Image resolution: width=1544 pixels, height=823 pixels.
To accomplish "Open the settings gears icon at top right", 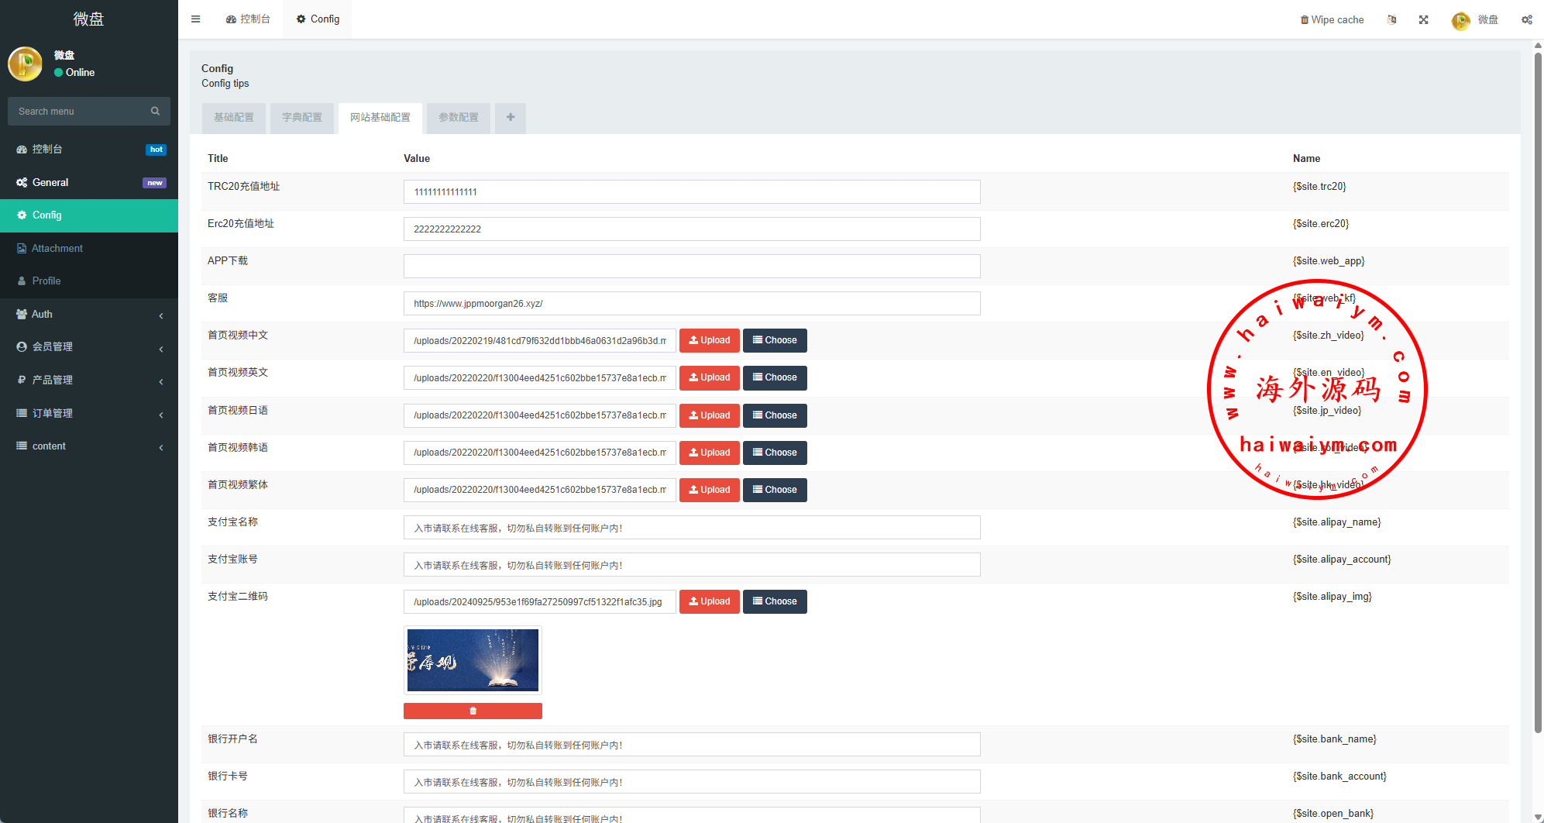I will tap(1526, 20).
